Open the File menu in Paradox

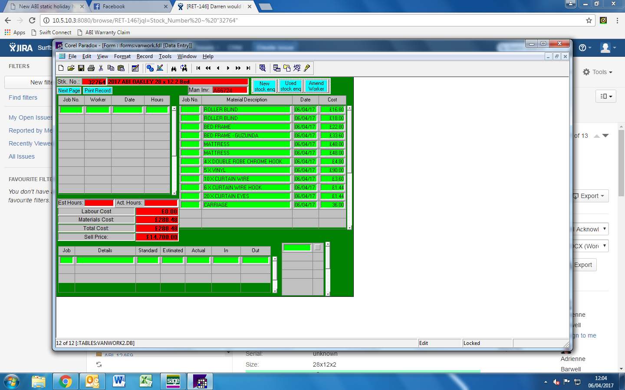(x=72, y=56)
